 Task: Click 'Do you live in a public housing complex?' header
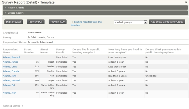pyautogui.click(x=86, y=51)
